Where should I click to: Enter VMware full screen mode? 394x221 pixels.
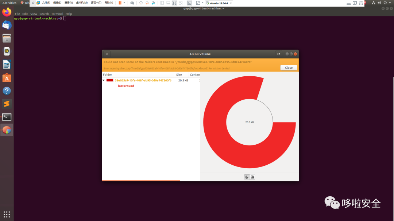(174, 3)
